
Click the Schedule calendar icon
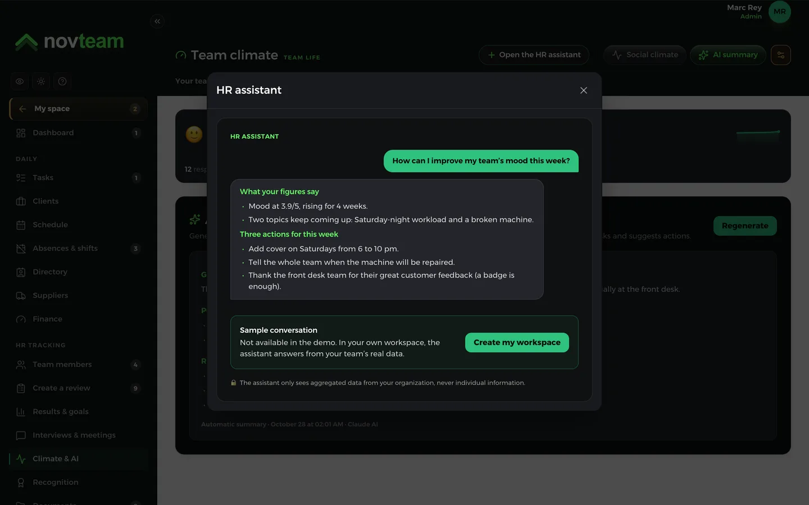click(x=21, y=225)
